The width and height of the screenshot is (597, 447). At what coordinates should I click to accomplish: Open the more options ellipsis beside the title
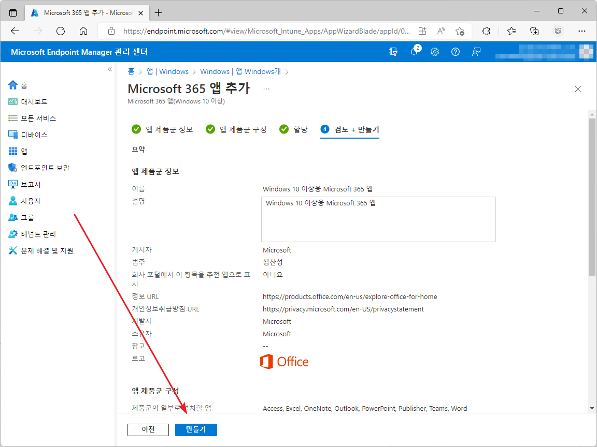266,89
